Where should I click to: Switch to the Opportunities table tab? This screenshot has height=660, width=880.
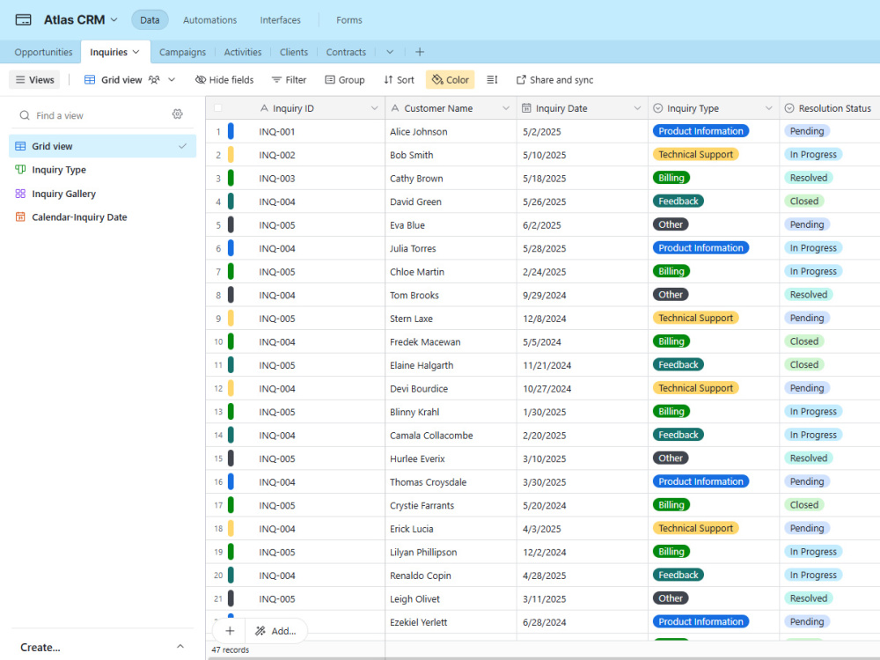point(43,52)
